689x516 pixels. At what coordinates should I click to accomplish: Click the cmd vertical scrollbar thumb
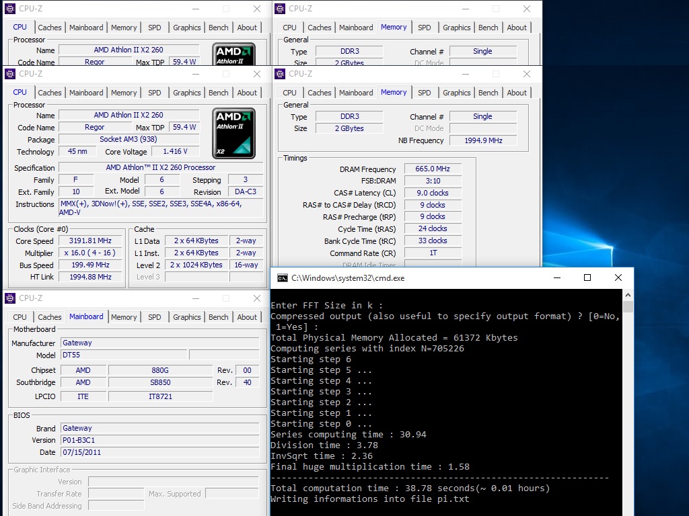coord(628,306)
